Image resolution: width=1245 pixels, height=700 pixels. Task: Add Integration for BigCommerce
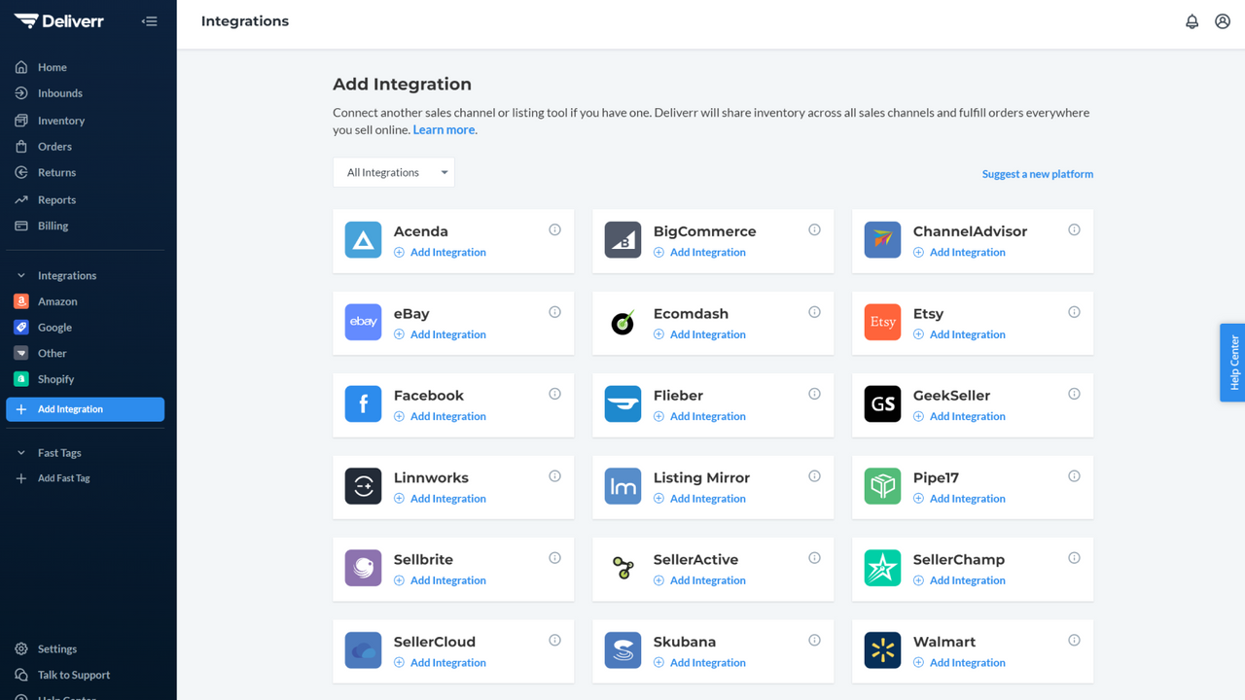pos(699,252)
